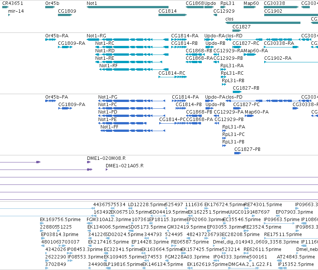Click the CG1902-RA transcript label
The width and height of the screenshot is (318, 270).
tap(278, 58)
